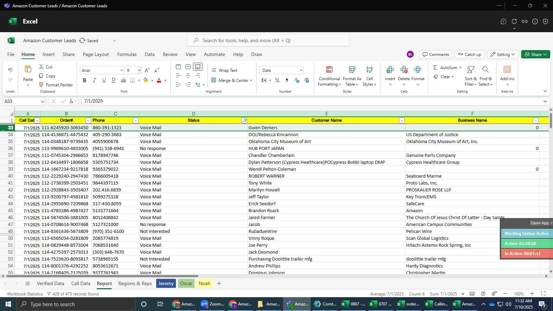Click the Undo arrow icon
Viewport: 553px width, 311px height.
pos(10,70)
